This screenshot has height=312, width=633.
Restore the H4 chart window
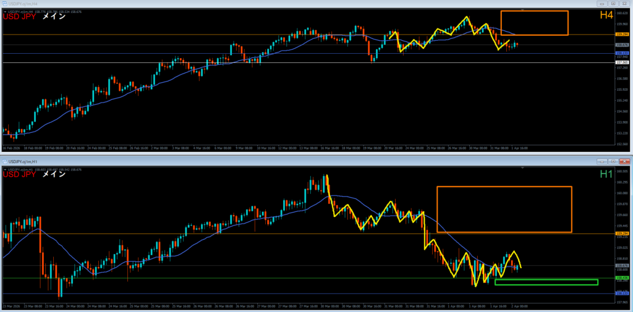tap(613, 4)
